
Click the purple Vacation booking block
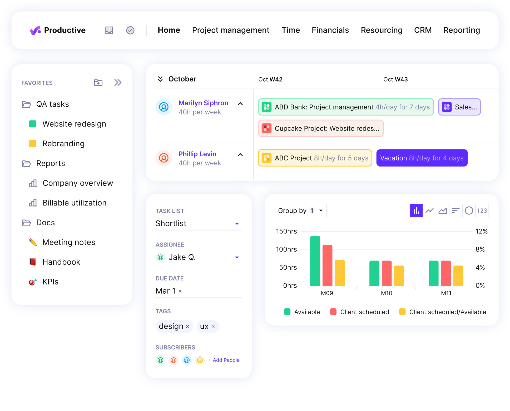pos(422,158)
